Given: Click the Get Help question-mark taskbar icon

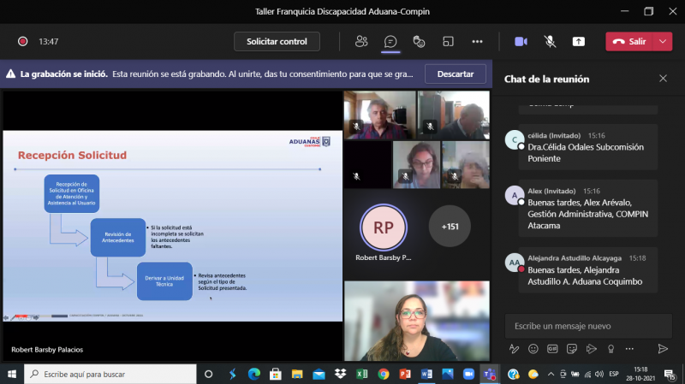Looking at the screenshot, I should 513,374.
